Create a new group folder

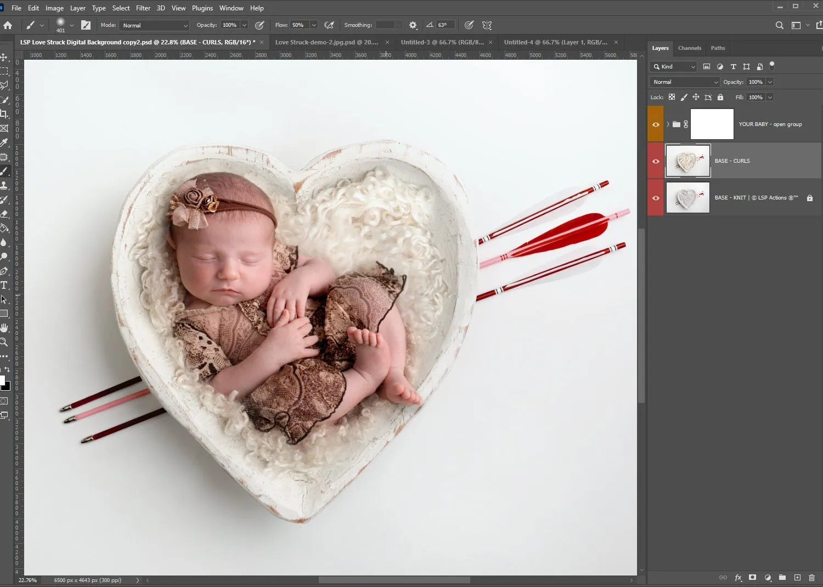782,577
